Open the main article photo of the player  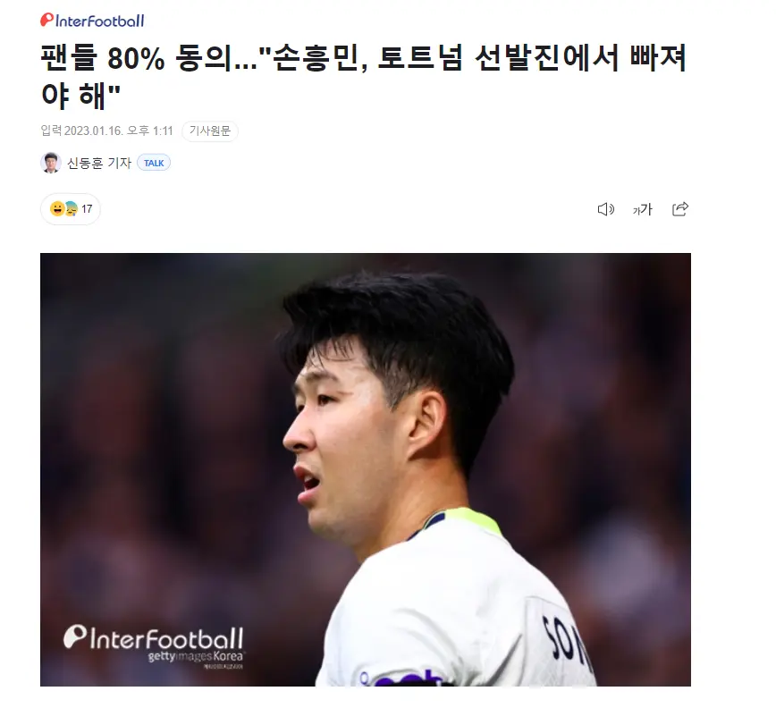tap(366, 469)
